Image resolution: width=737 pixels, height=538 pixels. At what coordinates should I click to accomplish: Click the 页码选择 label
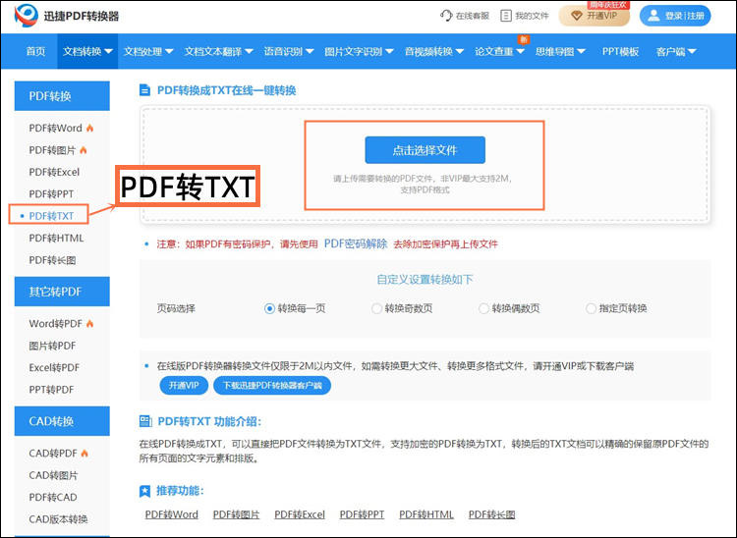[176, 309]
